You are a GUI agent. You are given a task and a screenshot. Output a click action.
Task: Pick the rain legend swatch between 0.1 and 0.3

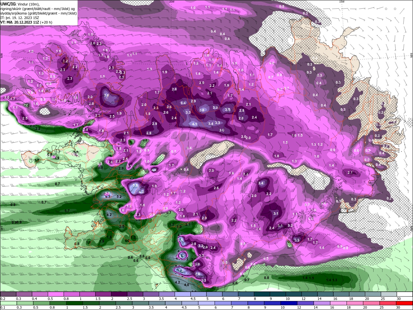(8, 303)
